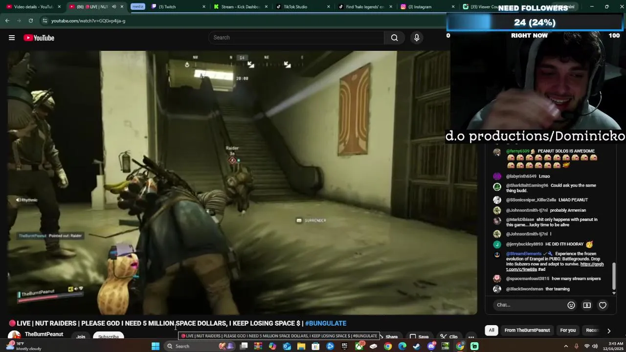Viewport: 626px width, 352px height.
Task: Click the live chat scrollbar thumb
Action: 614,276
